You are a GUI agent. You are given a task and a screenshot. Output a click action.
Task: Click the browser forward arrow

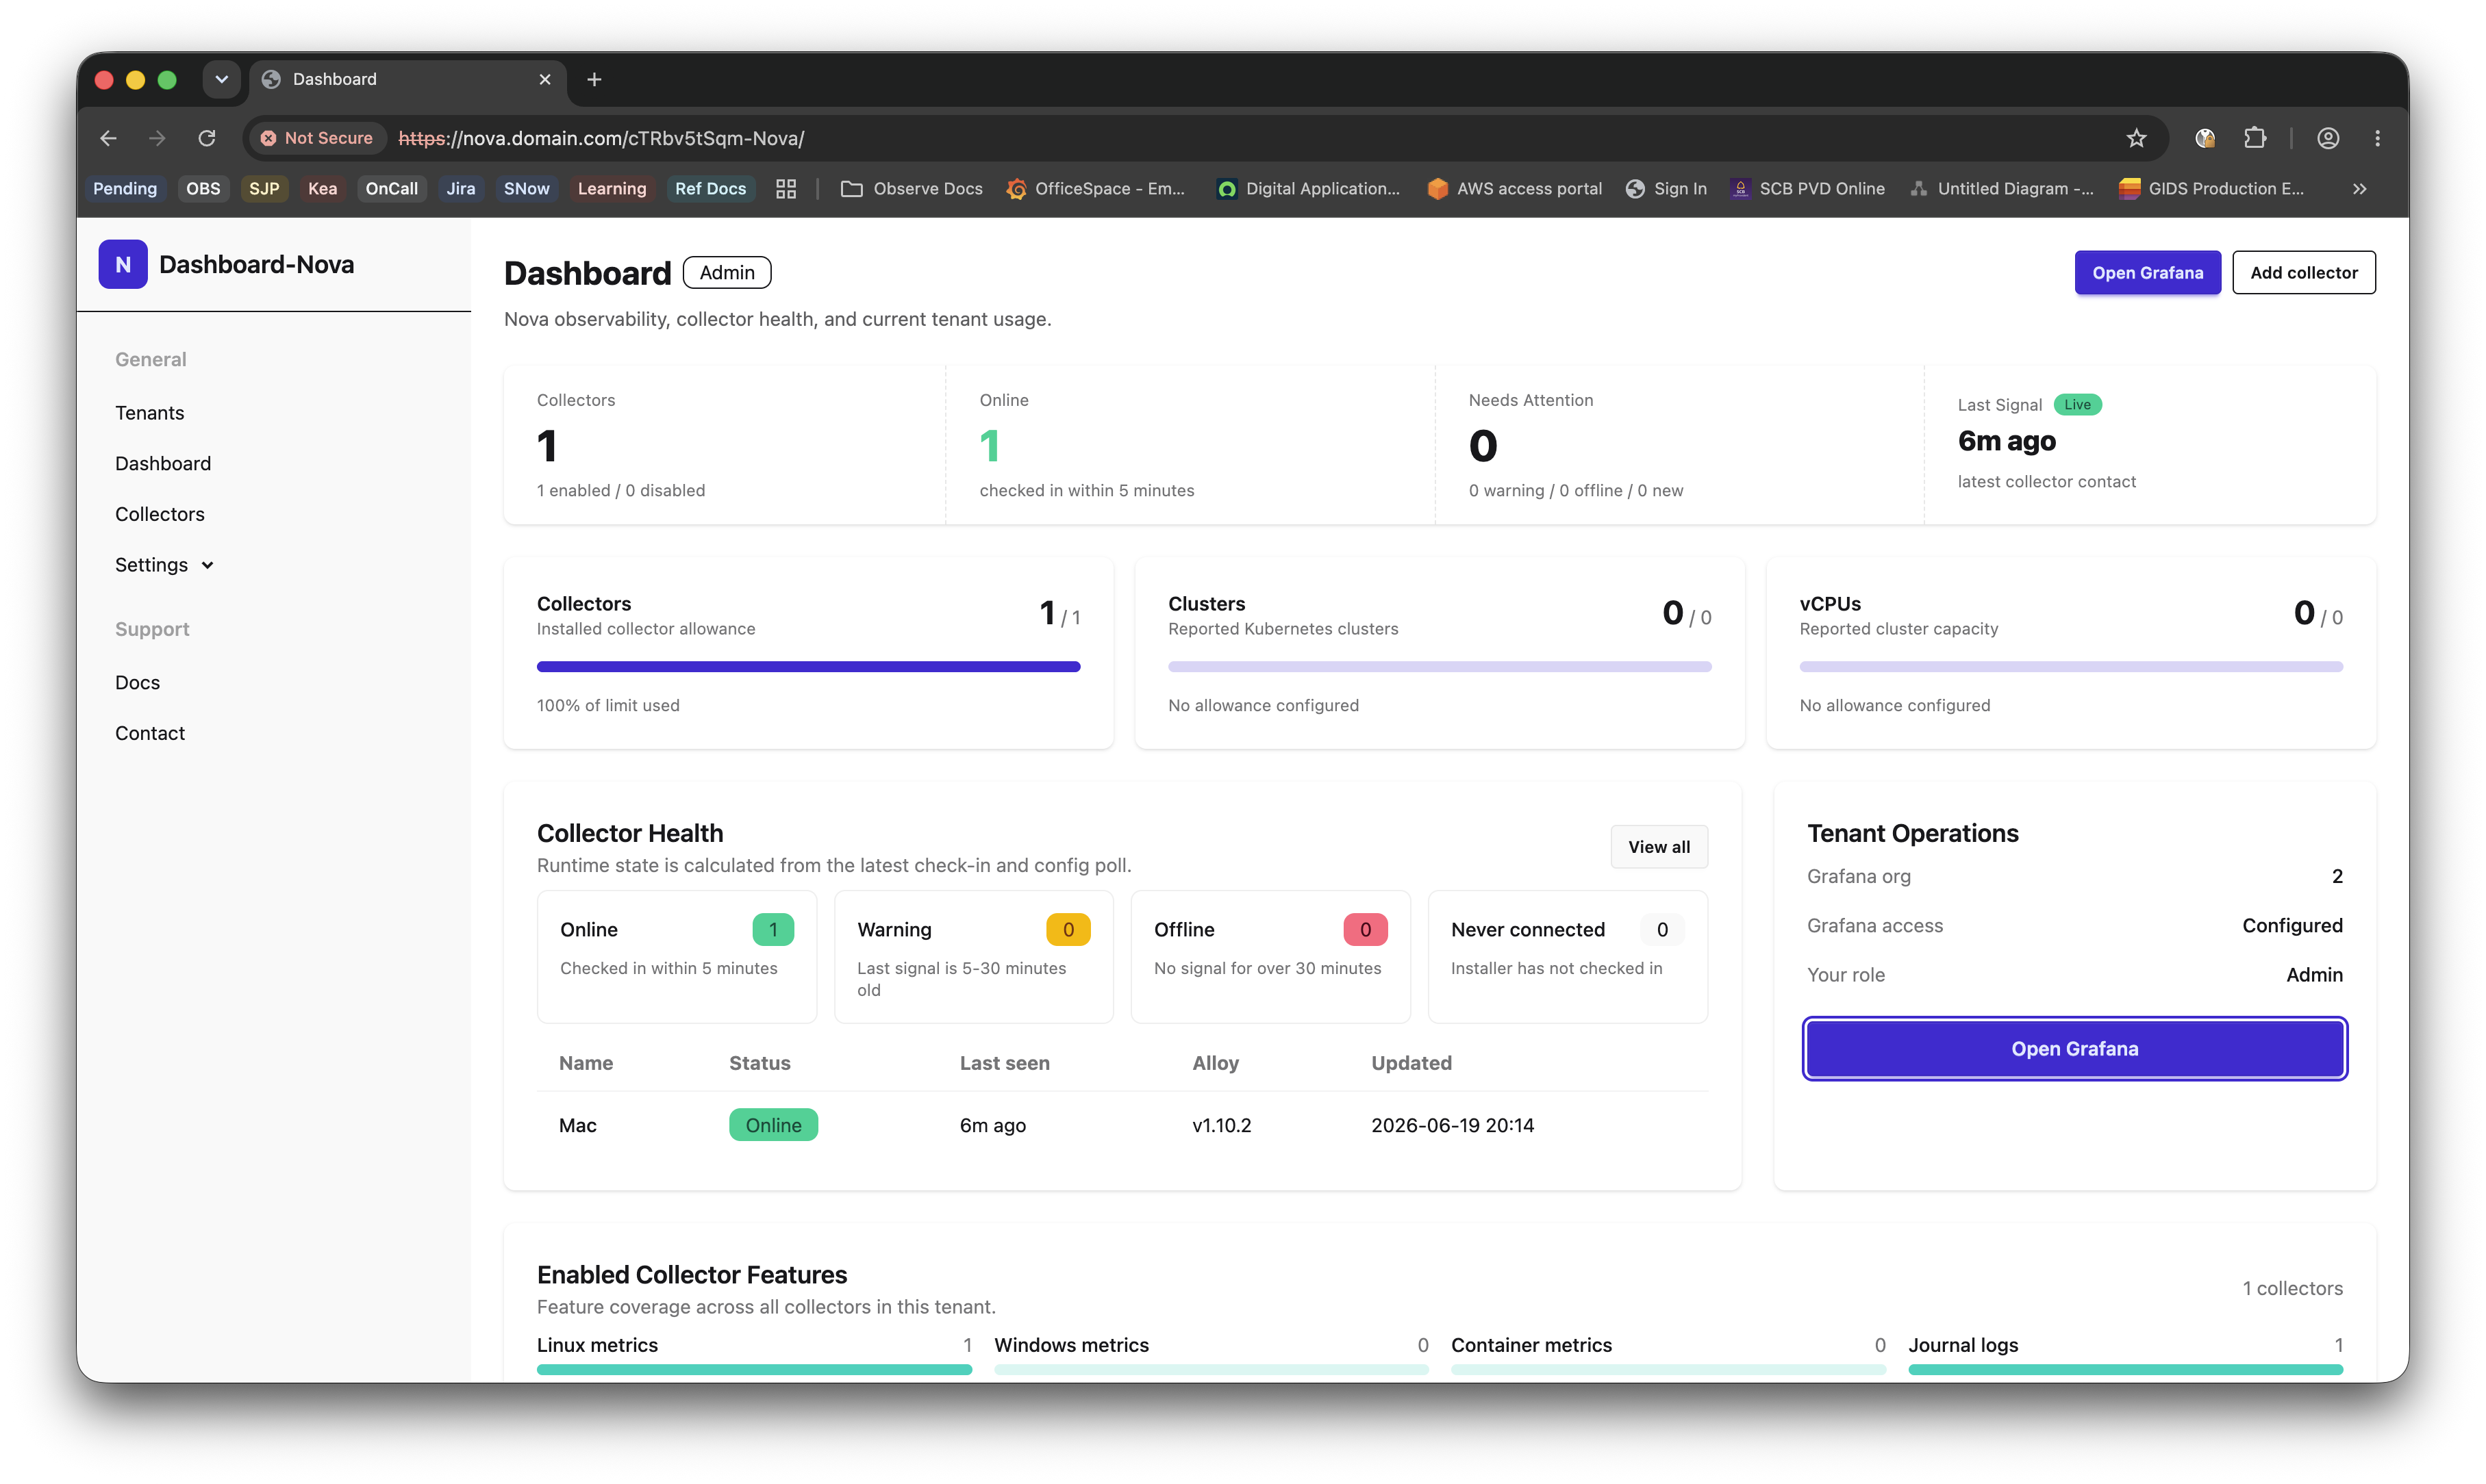[157, 138]
